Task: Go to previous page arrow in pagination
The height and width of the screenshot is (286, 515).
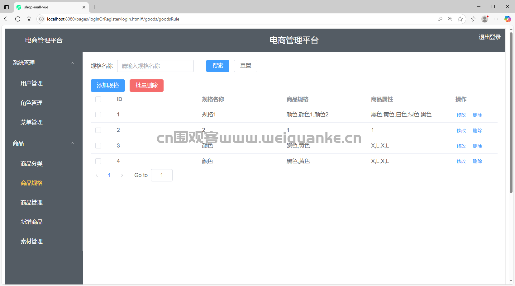Action: 97,175
